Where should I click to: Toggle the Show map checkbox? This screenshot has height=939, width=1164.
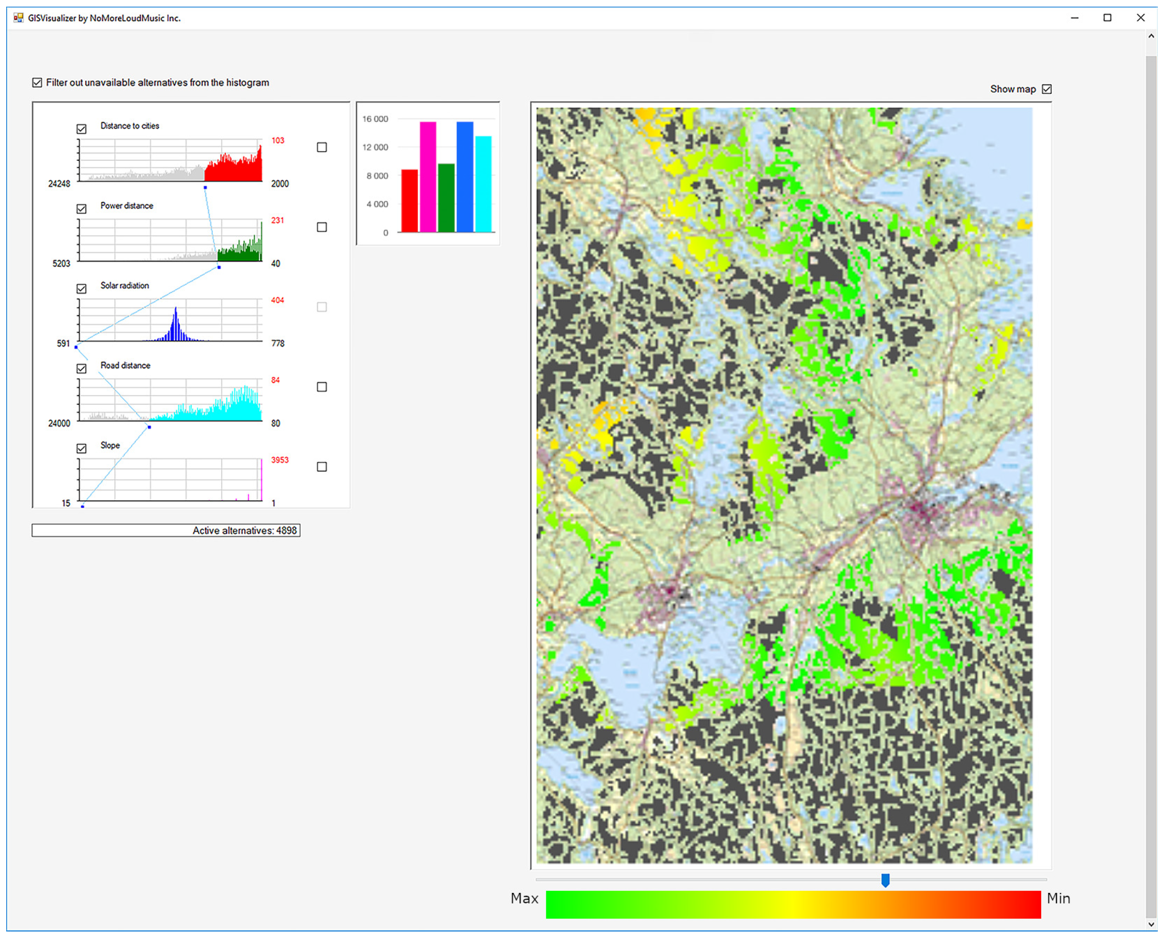tap(1047, 89)
